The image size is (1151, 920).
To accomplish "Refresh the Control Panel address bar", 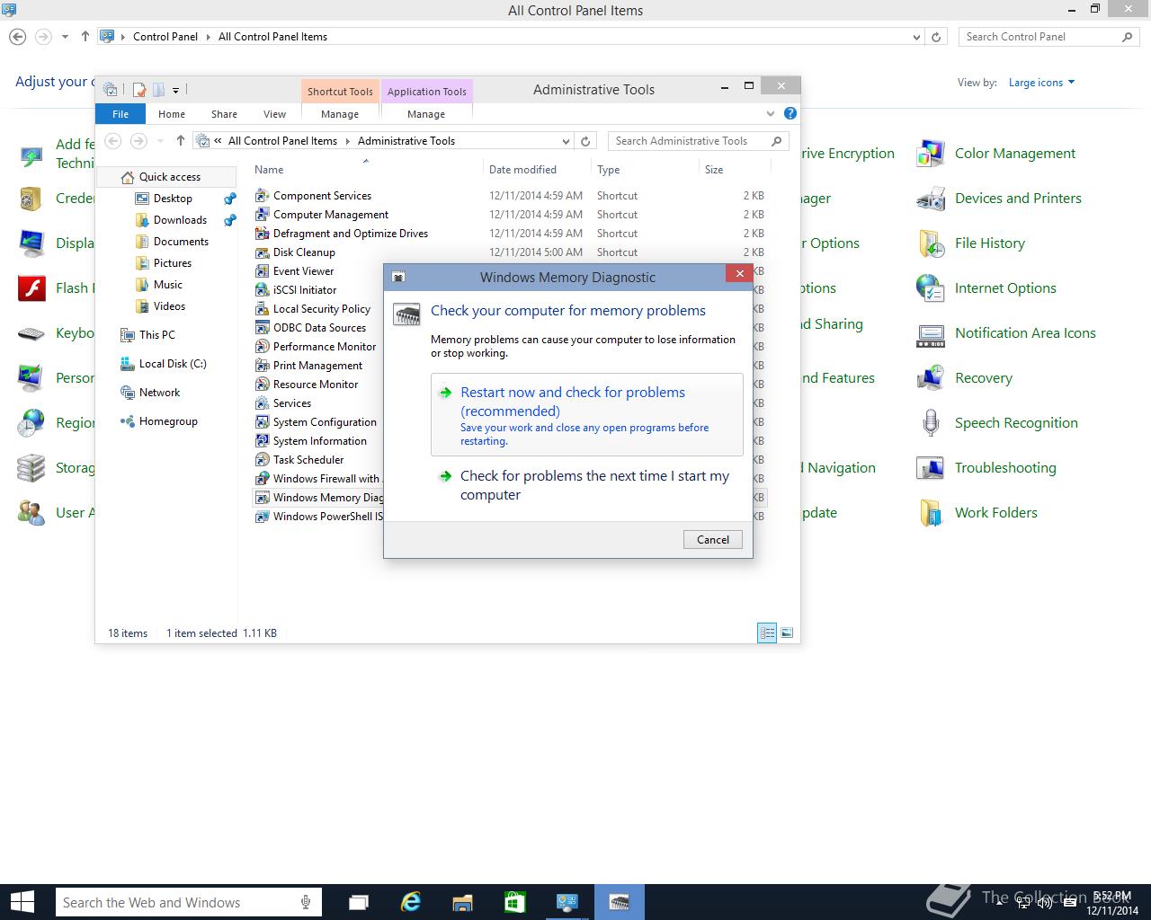I will [936, 37].
